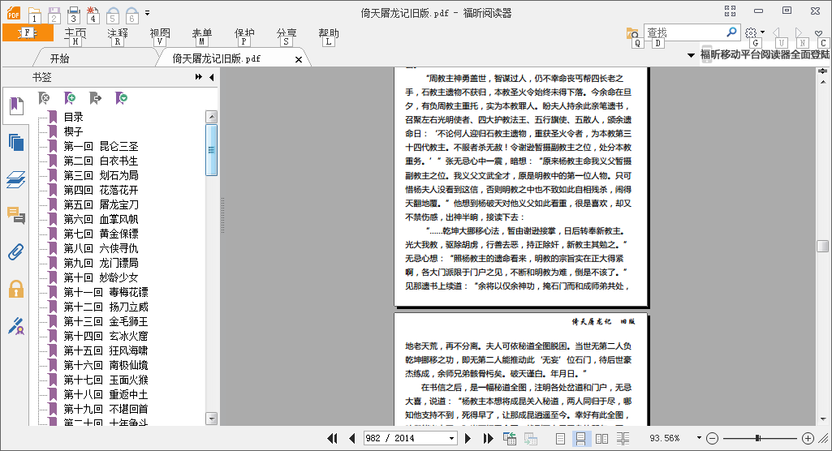
Task: Toggle facing pages view mode
Action: (x=601, y=438)
